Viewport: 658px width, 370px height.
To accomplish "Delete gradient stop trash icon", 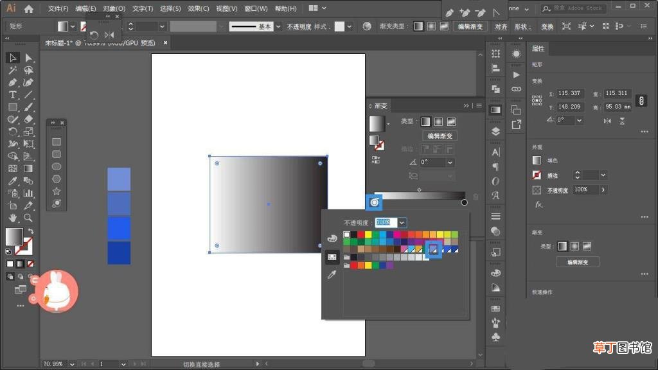I will [476, 197].
